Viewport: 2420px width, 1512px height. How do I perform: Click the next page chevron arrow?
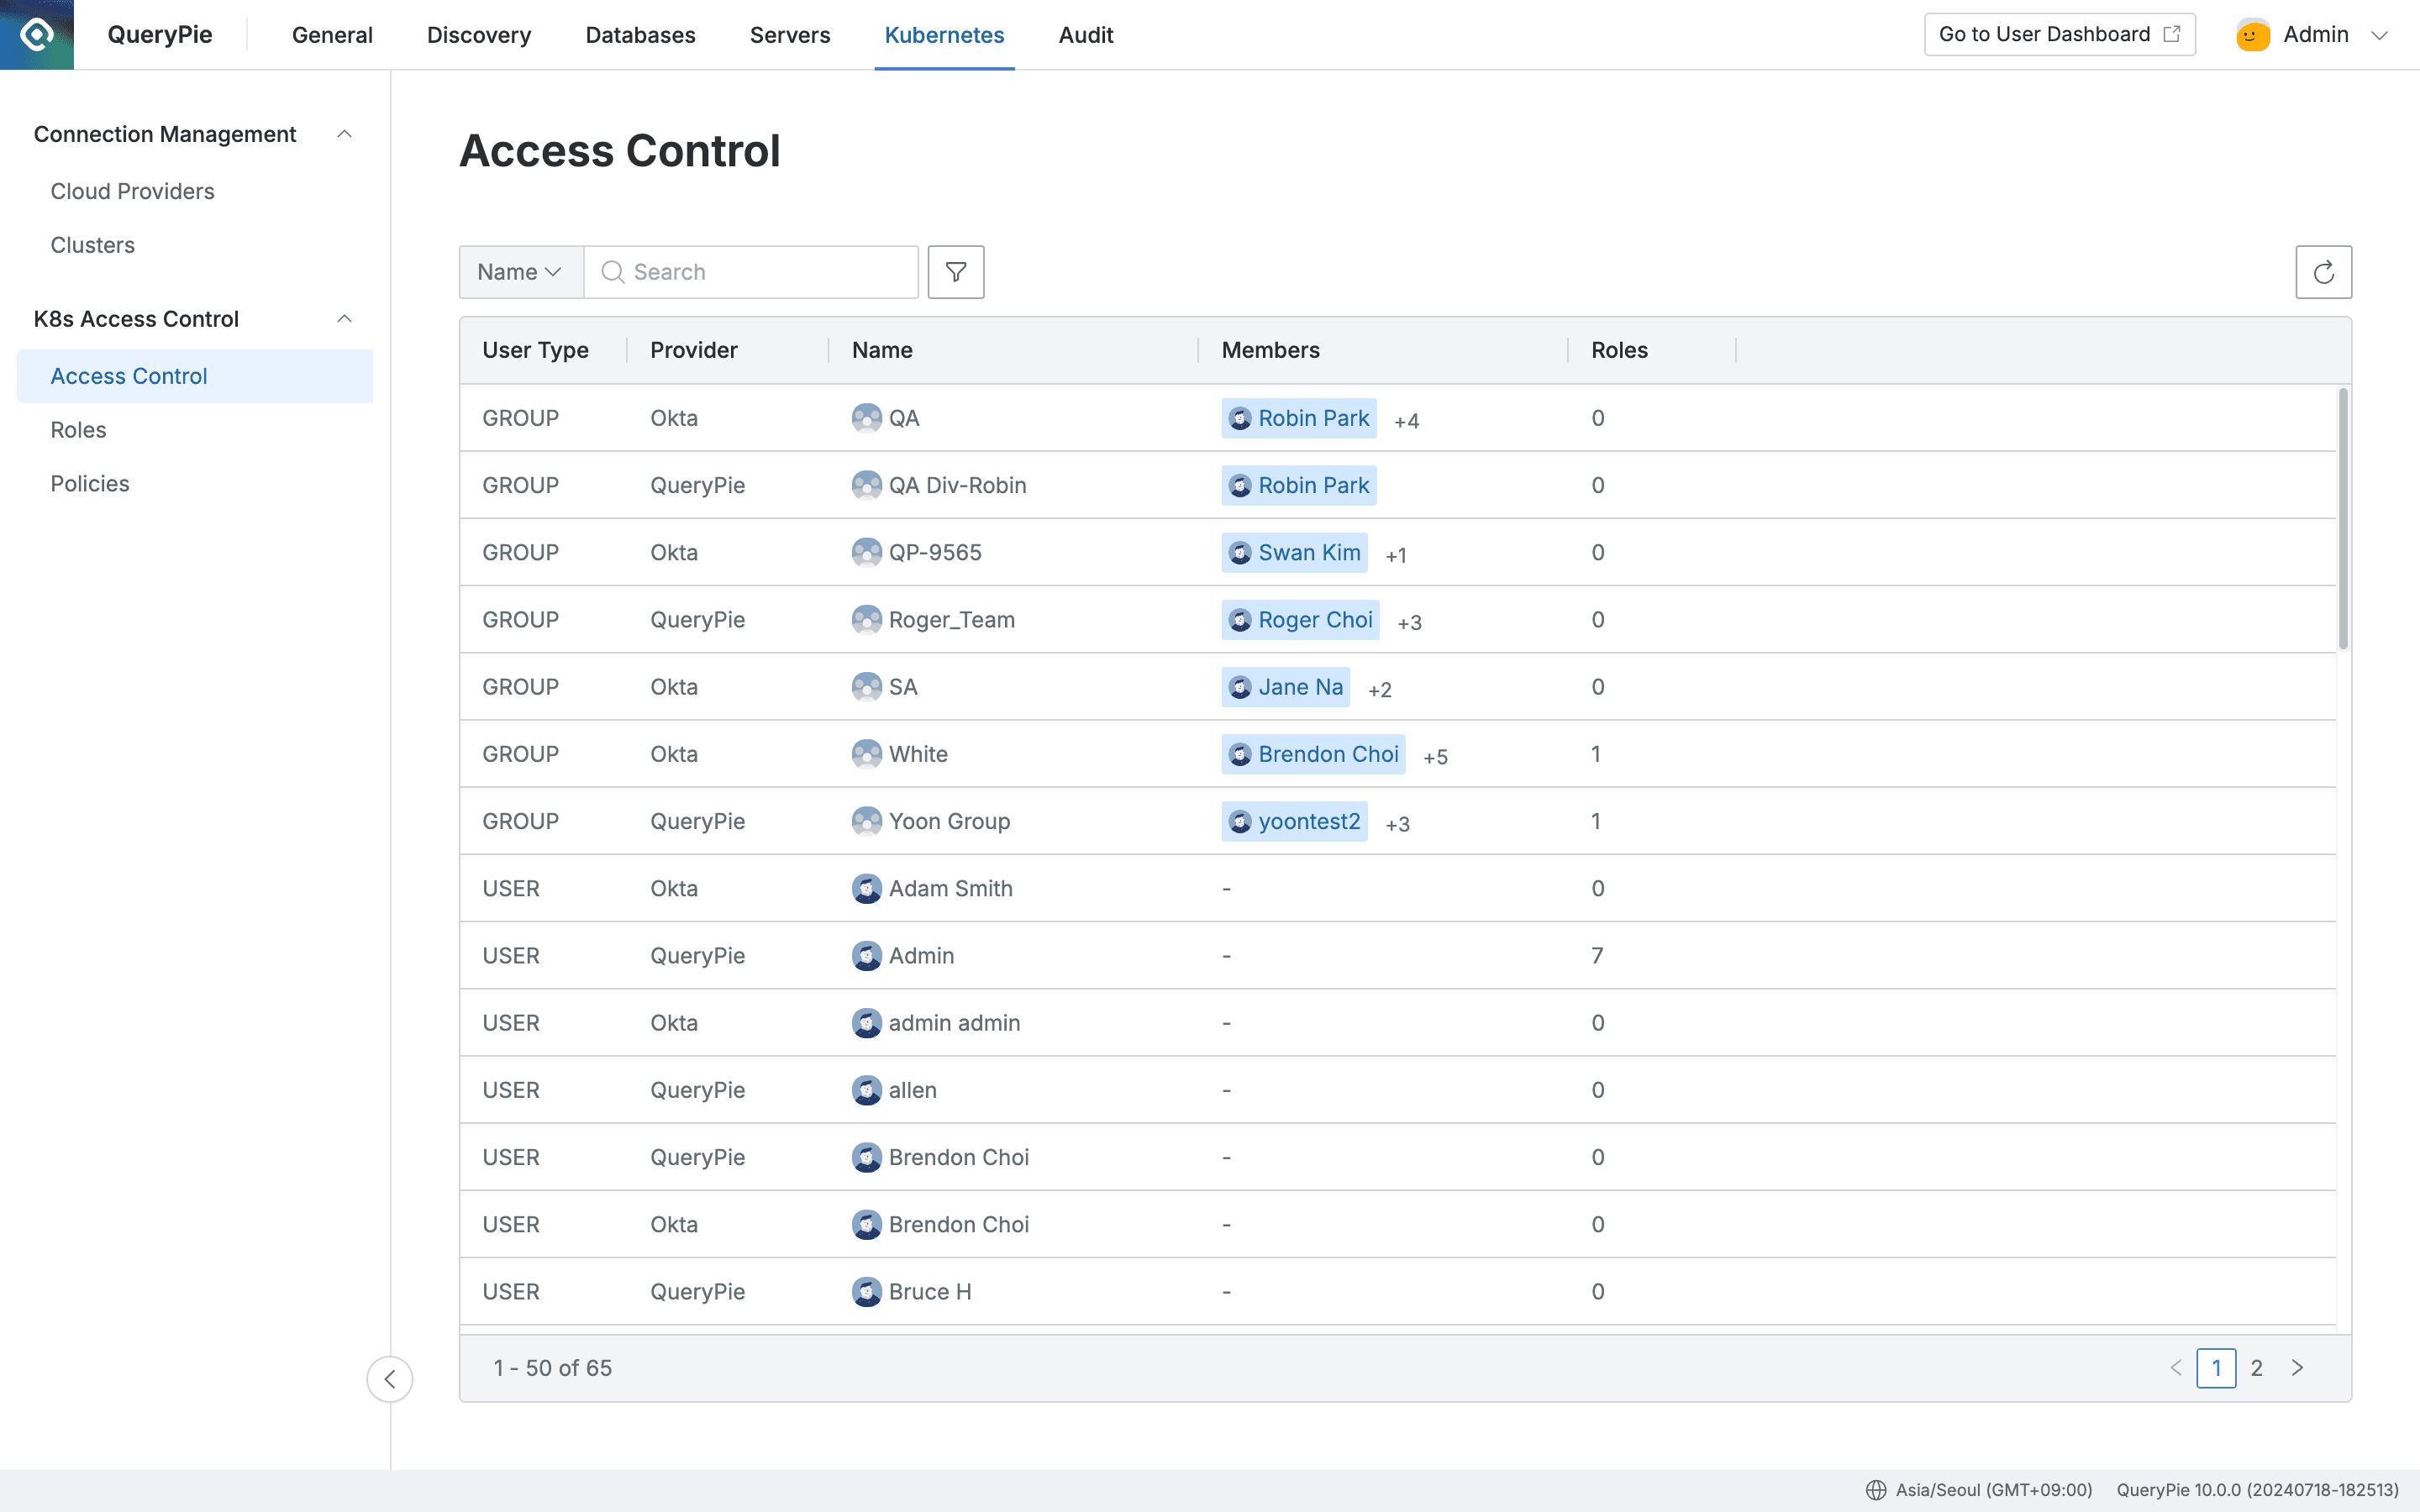click(x=2297, y=1367)
